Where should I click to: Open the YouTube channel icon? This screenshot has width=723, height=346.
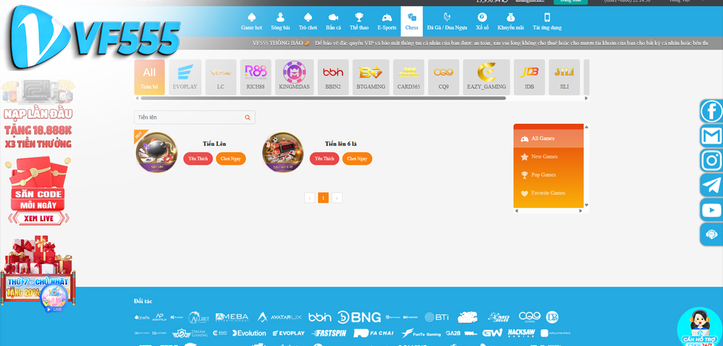pos(712,210)
